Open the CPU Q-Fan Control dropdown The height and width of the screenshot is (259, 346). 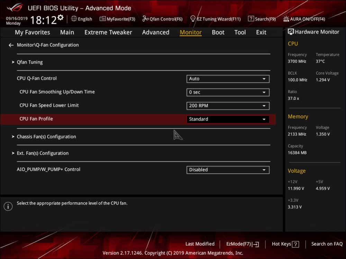coord(228,79)
